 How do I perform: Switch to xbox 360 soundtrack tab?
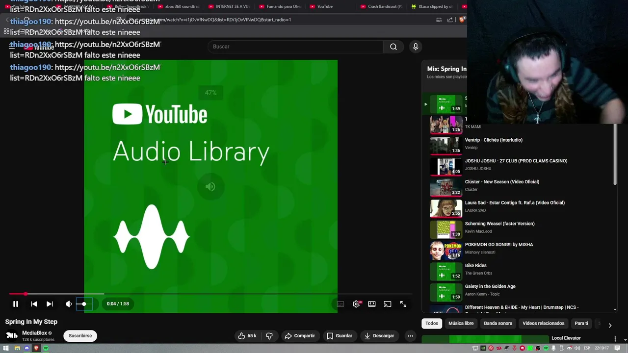(179, 6)
